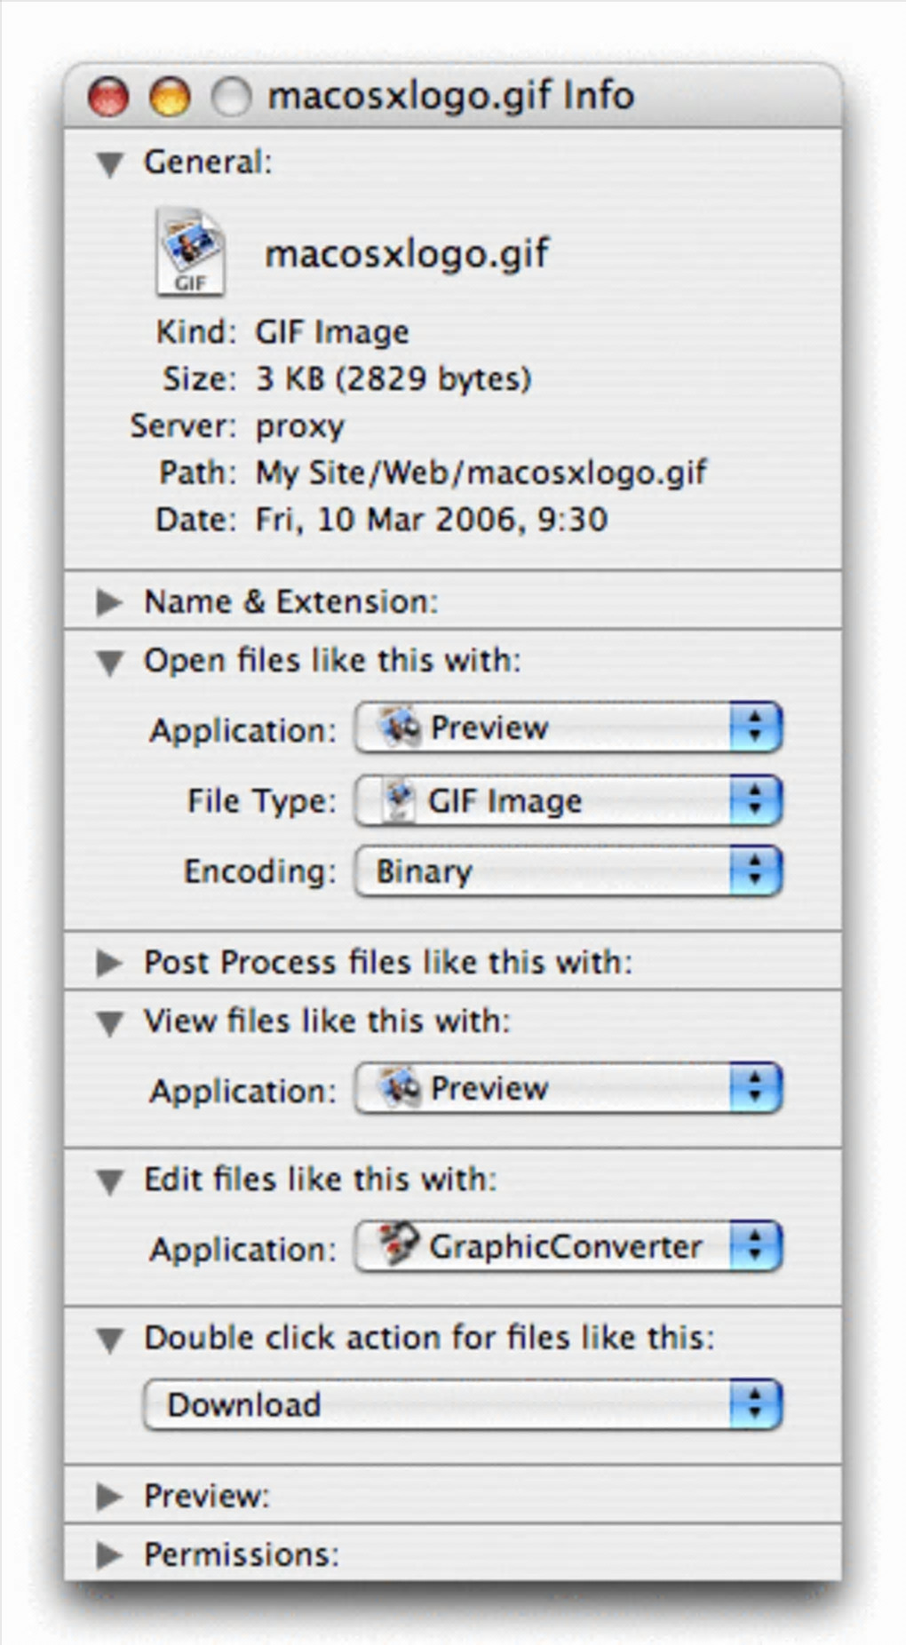Open the Download double click action dropdown

(x=462, y=1404)
